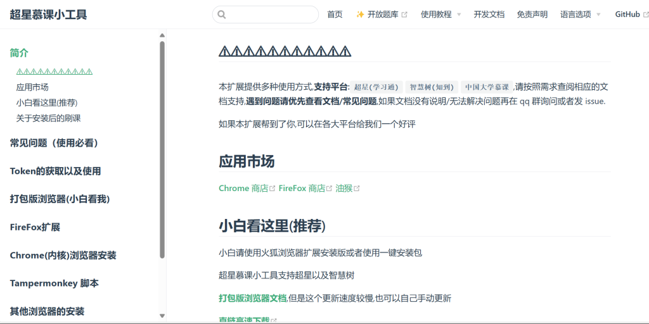Click the text 超星慕课小工具支持超星以及智慧树
This screenshot has height=324, width=649.
coord(286,275)
